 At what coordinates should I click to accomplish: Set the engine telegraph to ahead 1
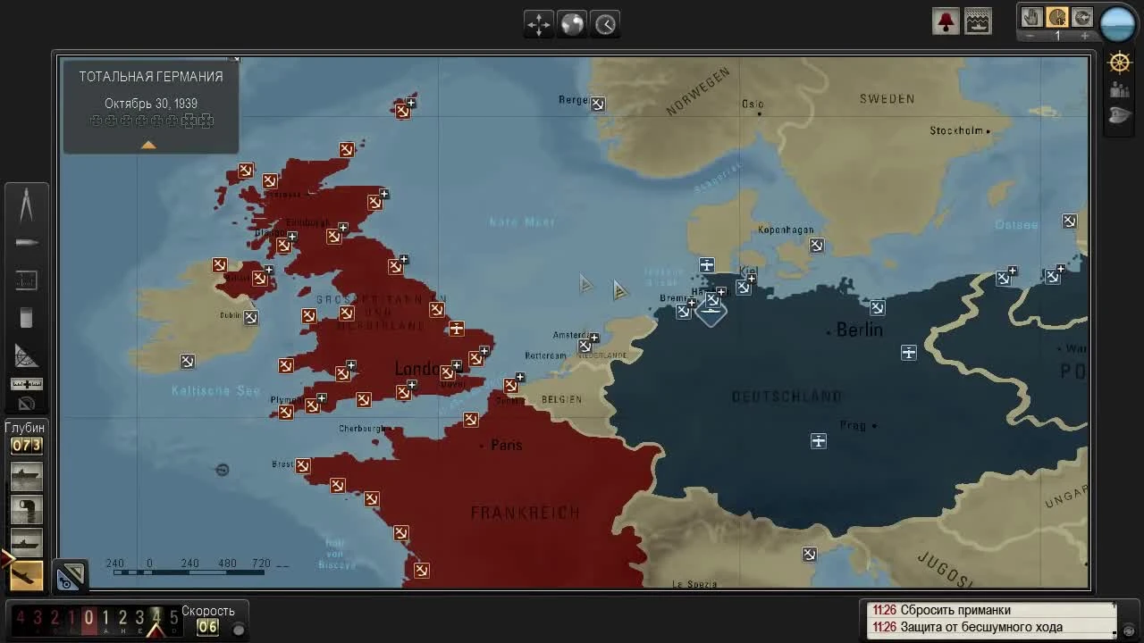tap(105, 618)
